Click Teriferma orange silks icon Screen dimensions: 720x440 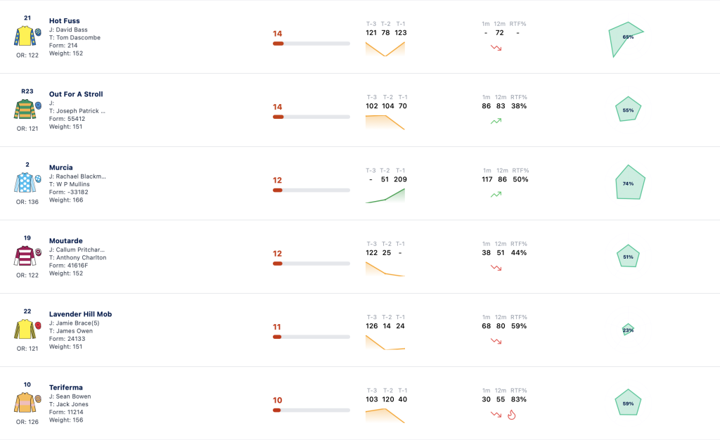[25, 402]
